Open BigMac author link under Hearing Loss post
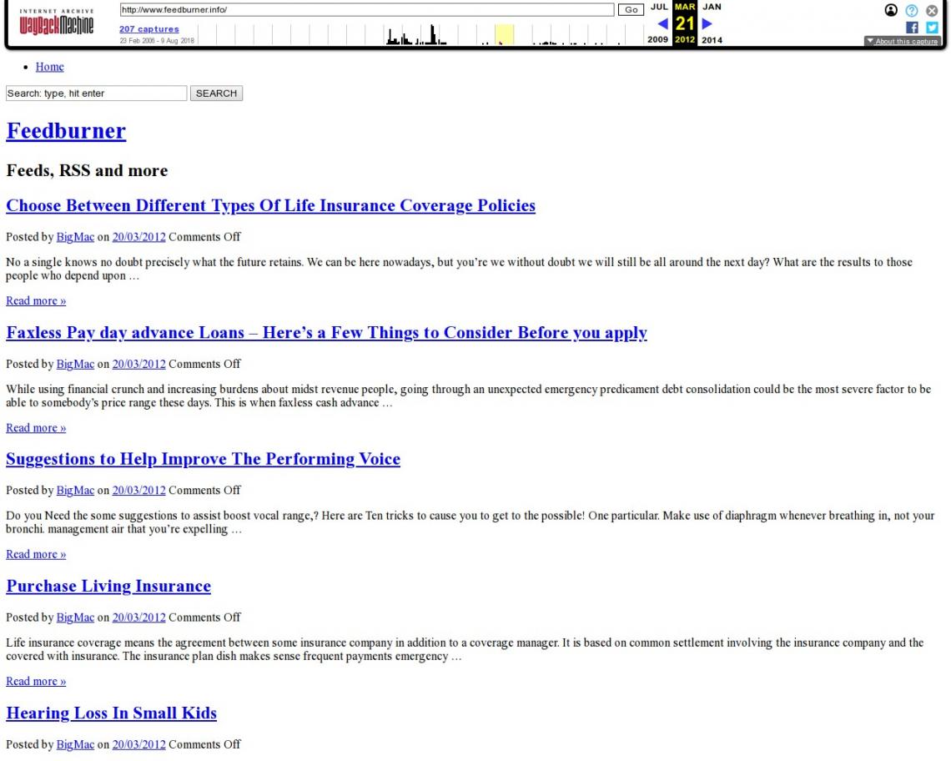Image resolution: width=951 pixels, height=761 pixels. coord(75,744)
